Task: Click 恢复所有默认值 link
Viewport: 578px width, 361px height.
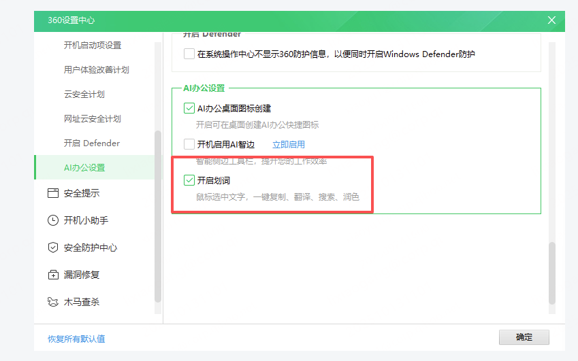Action: click(x=76, y=339)
